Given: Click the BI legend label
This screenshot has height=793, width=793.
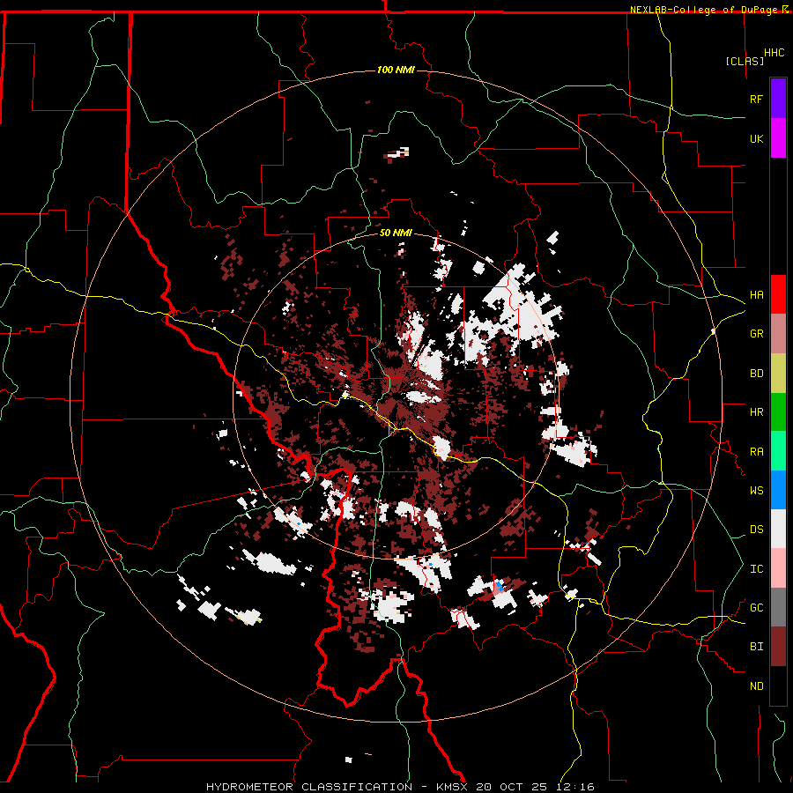Looking at the screenshot, I should point(756,647).
